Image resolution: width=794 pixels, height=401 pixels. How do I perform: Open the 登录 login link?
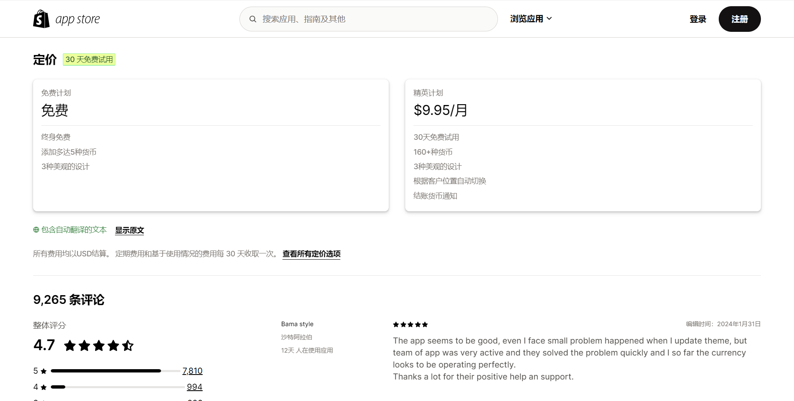click(698, 19)
